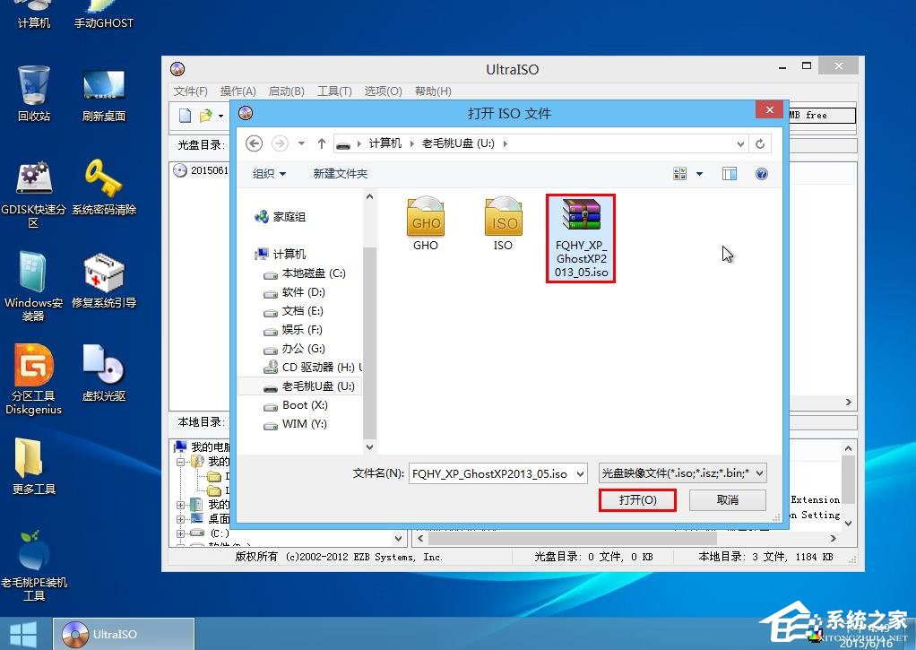Screen dimensions: 916x650
Task: Click the help question mark icon in dialog
Action: pos(762,173)
